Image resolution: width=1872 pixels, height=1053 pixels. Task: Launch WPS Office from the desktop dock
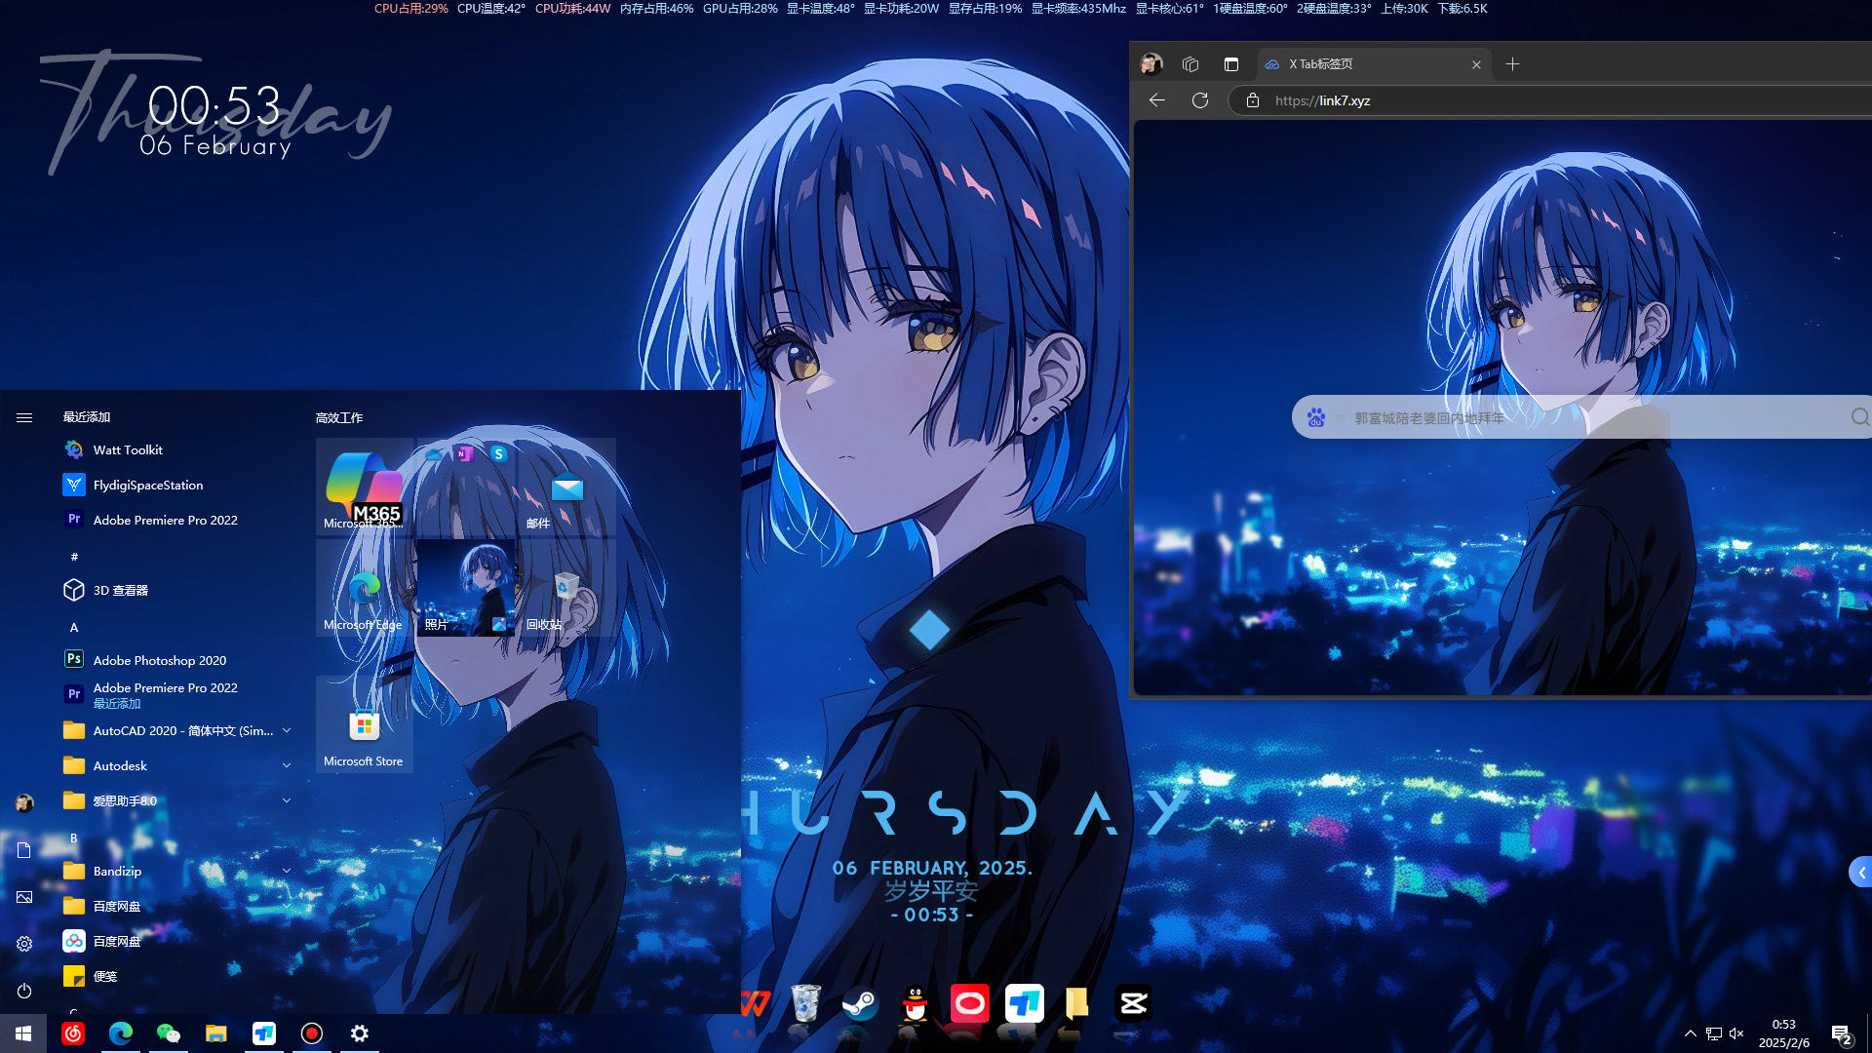tap(756, 1003)
